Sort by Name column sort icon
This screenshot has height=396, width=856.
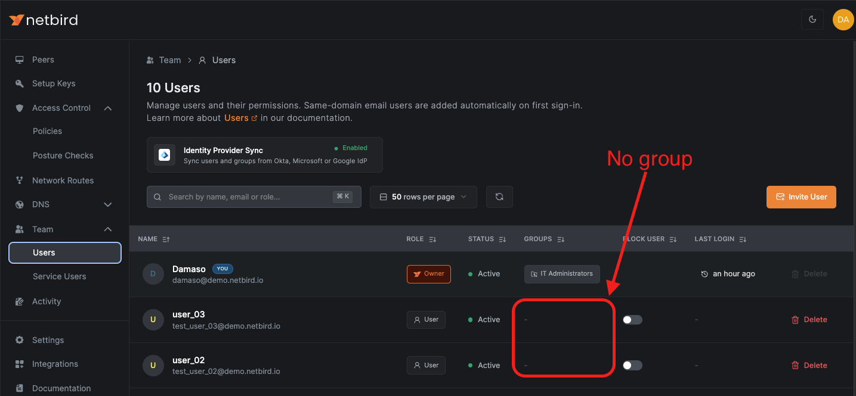166,239
